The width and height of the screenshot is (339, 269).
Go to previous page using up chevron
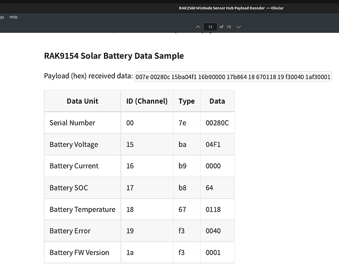[x=198, y=26]
